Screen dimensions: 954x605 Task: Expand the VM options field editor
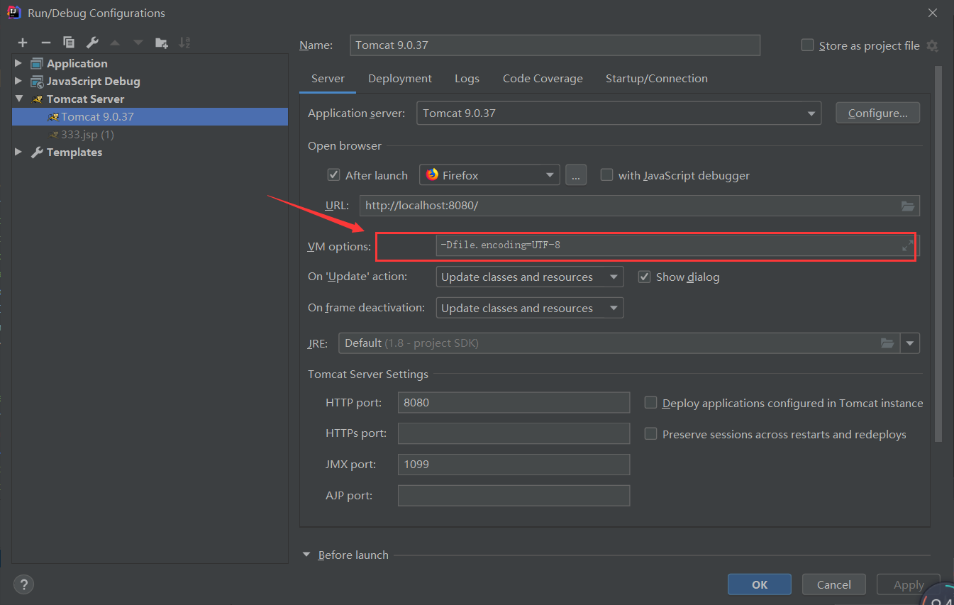click(x=907, y=245)
